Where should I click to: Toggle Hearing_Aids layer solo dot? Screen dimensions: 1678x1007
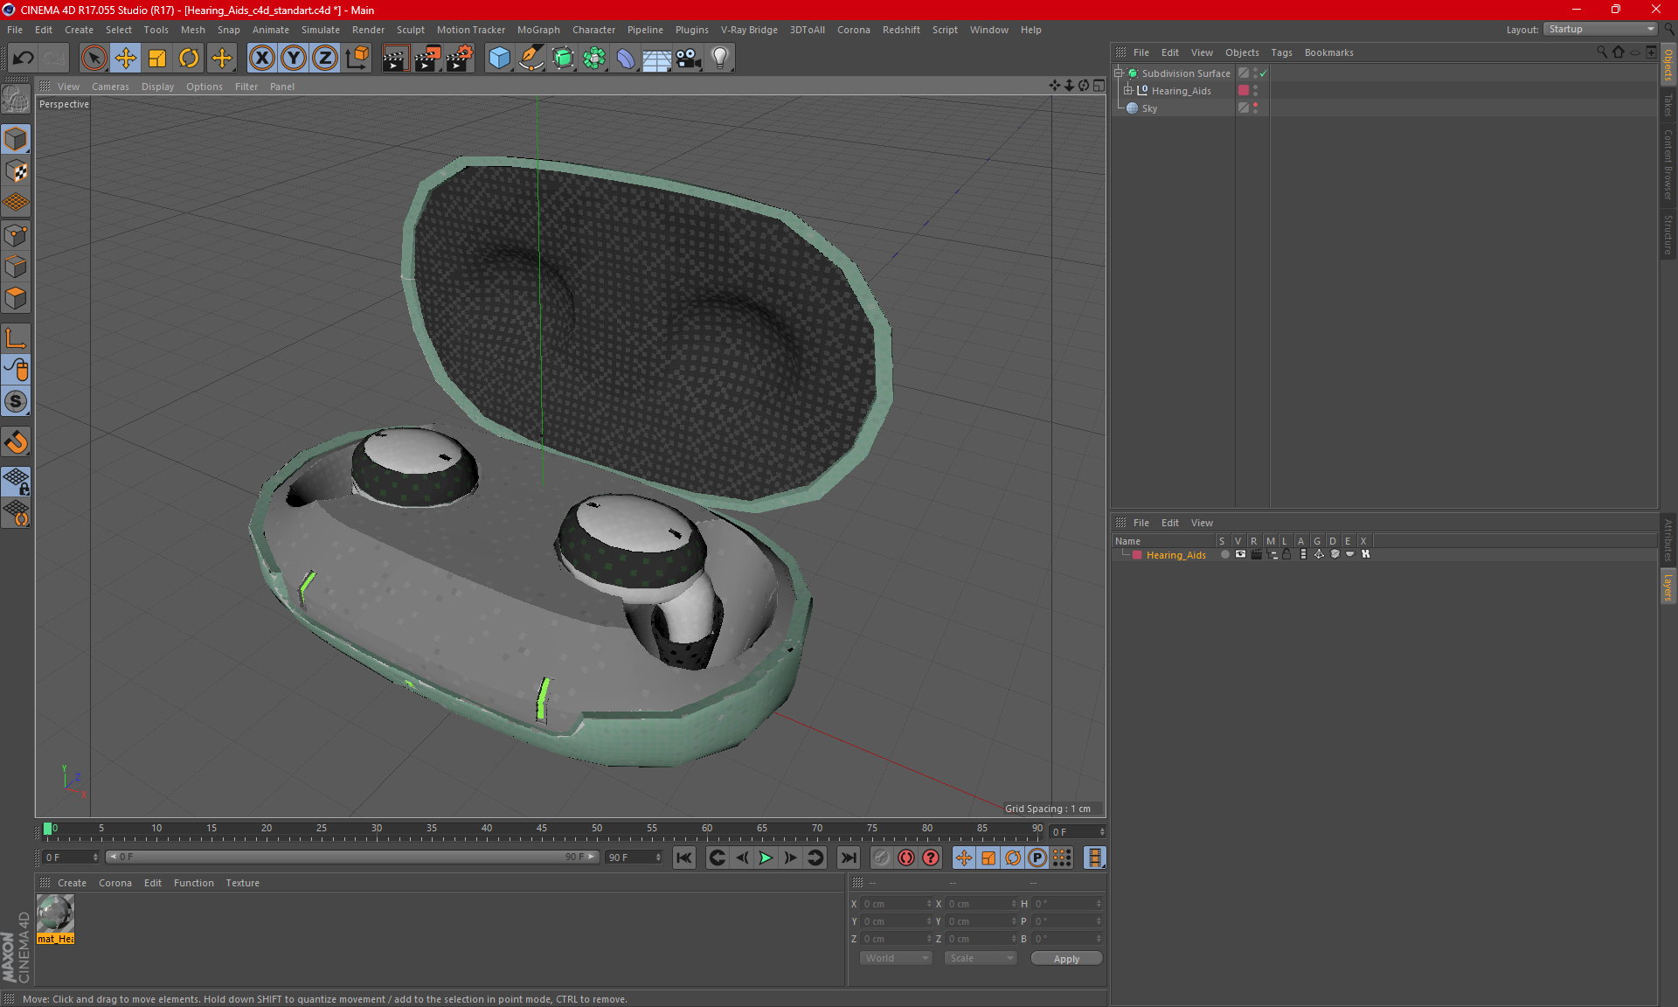pyautogui.click(x=1224, y=554)
